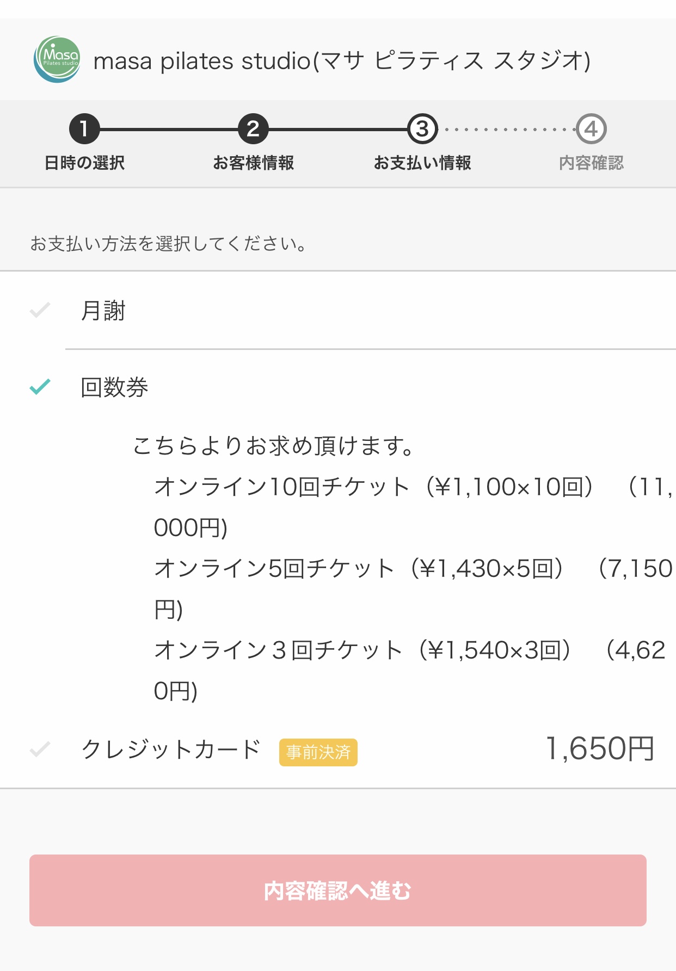Image resolution: width=676 pixels, height=971 pixels.
Task: Toggle the 月謝 checkmark
Action: (x=40, y=310)
